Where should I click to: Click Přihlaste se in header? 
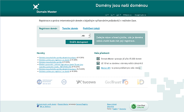pos(127,15)
